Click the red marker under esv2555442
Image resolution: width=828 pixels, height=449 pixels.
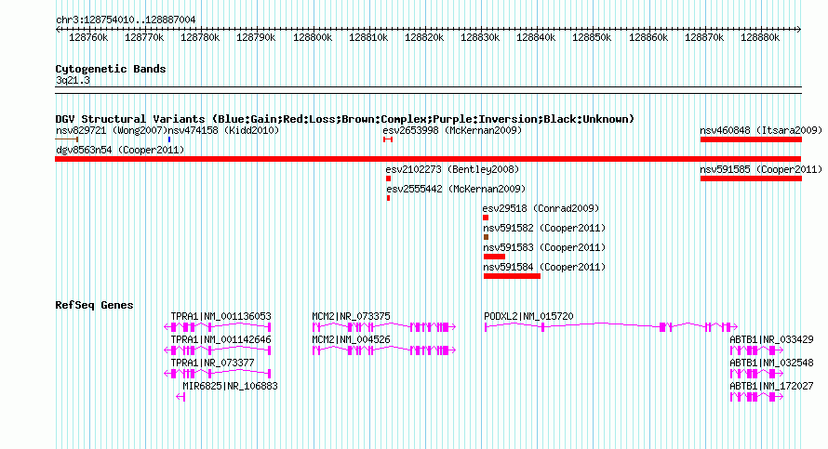(x=389, y=198)
